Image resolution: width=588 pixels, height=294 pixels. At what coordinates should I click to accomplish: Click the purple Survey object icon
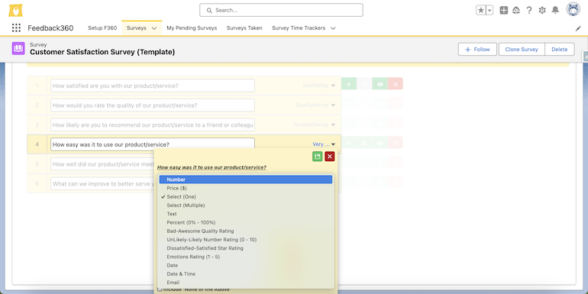click(x=18, y=49)
